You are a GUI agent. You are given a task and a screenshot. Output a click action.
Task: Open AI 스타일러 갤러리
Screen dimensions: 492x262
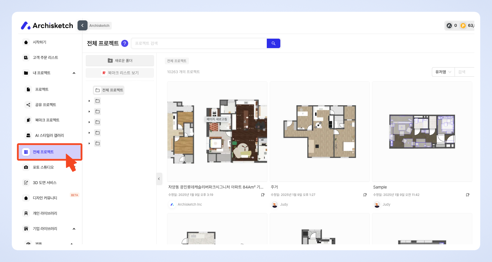click(x=49, y=135)
